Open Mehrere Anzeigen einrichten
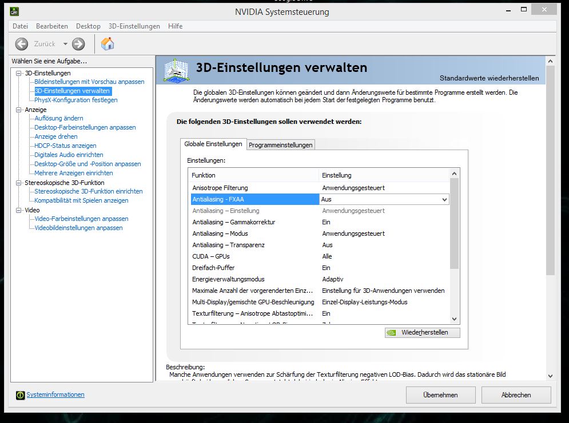Screen dimensions: 569x423 74,173
